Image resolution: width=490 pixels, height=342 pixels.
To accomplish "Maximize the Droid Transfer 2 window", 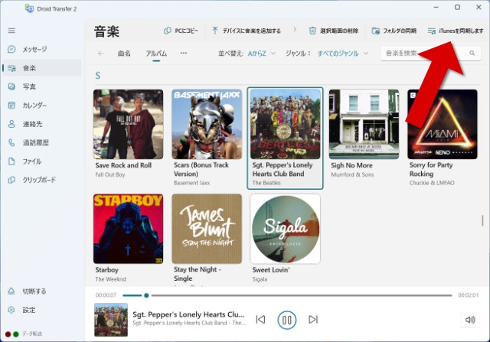I will click(457, 7).
